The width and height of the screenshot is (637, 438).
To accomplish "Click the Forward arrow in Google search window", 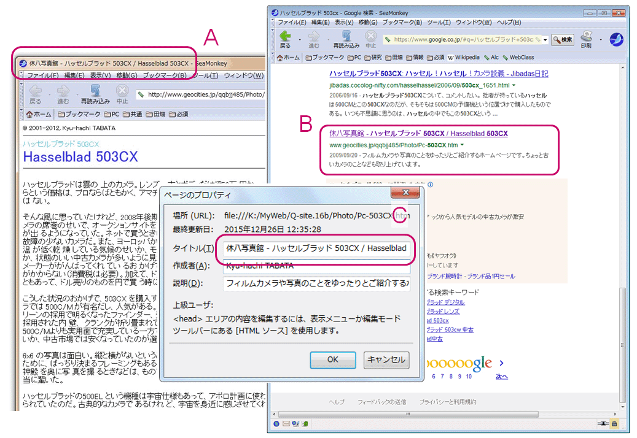I will pyautogui.click(x=314, y=36).
